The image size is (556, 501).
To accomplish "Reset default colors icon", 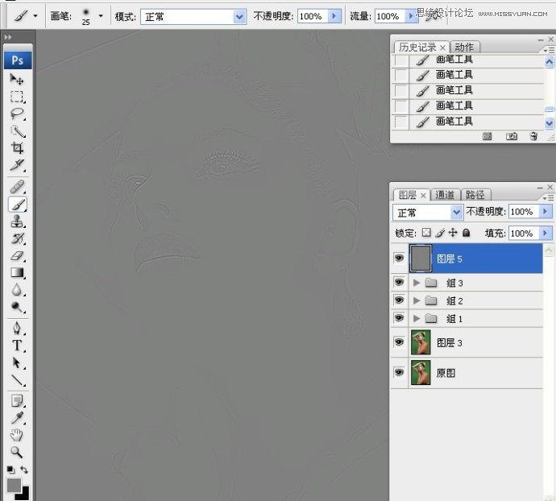I will click(10, 470).
